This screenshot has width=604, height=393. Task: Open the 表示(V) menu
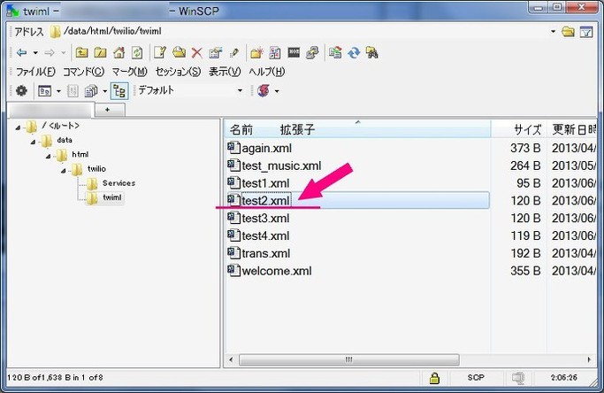pos(225,72)
